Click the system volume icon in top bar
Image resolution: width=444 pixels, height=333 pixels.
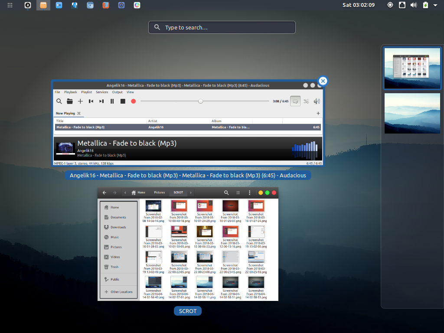(x=414, y=5)
